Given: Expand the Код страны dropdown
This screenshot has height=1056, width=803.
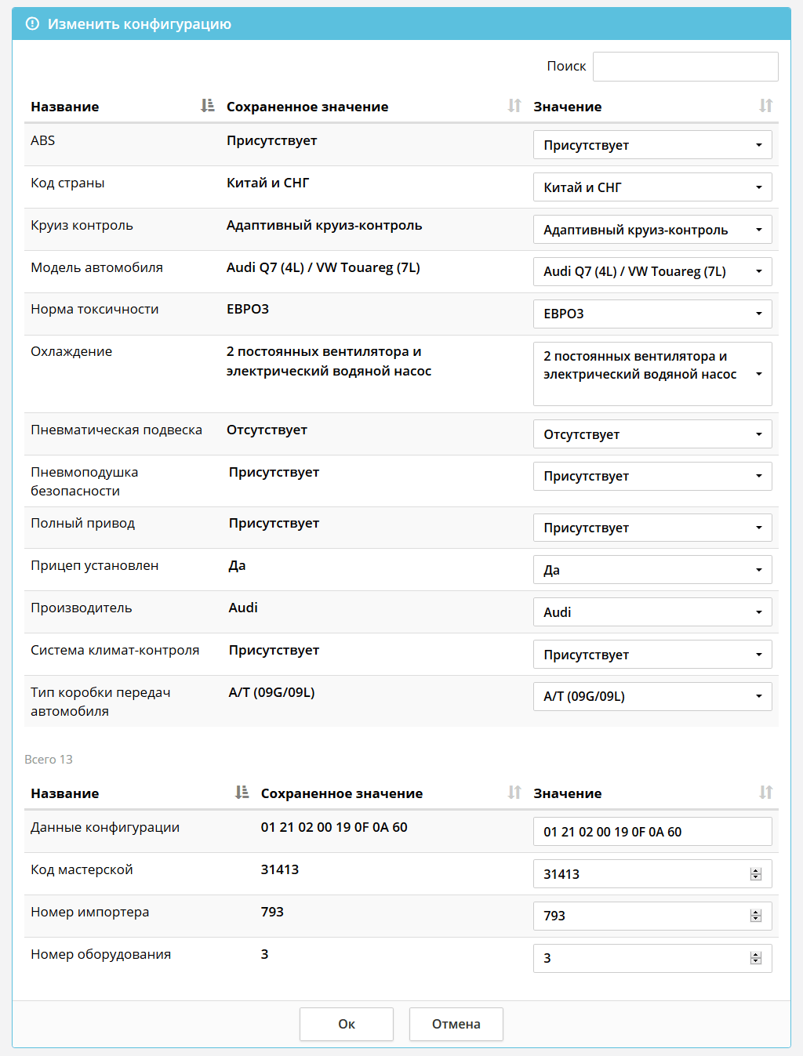Looking at the screenshot, I should [x=652, y=187].
